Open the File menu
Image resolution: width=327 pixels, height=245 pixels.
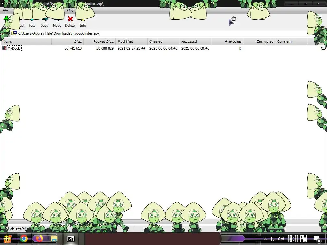click(x=5, y=10)
